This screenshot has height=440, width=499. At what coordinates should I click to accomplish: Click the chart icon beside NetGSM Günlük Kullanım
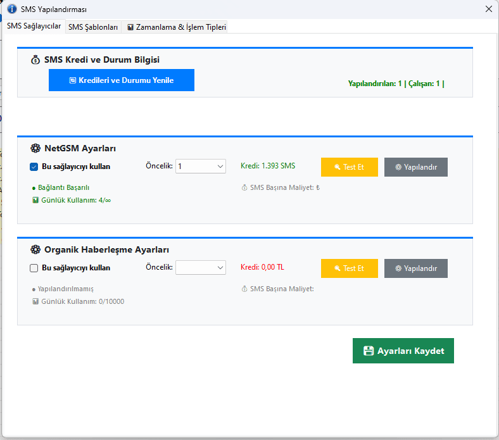(x=35, y=200)
